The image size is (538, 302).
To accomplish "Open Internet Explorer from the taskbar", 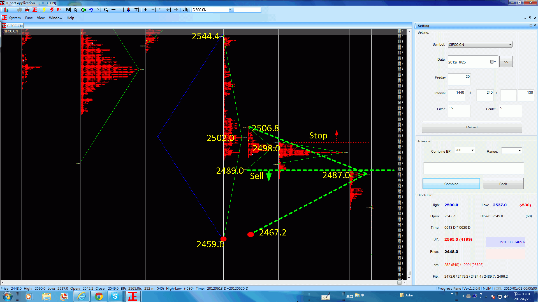I will 82,296.
